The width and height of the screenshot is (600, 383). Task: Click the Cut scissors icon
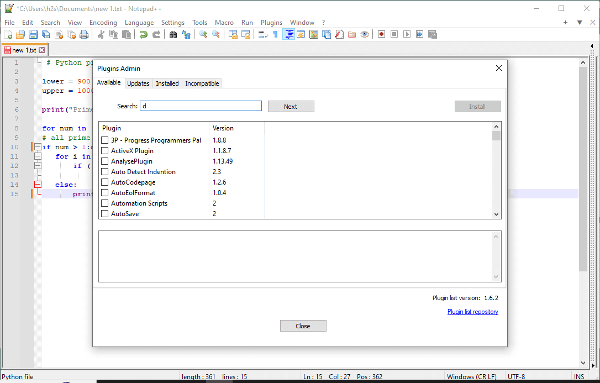(x=101, y=34)
